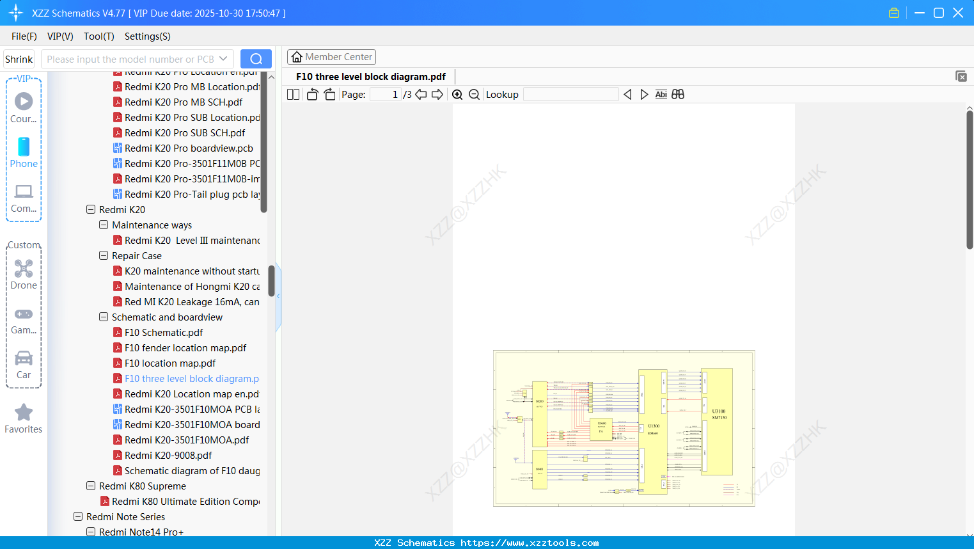Toggle the Abi match-case search option
Screen dimensions: 974x549
tap(661, 94)
